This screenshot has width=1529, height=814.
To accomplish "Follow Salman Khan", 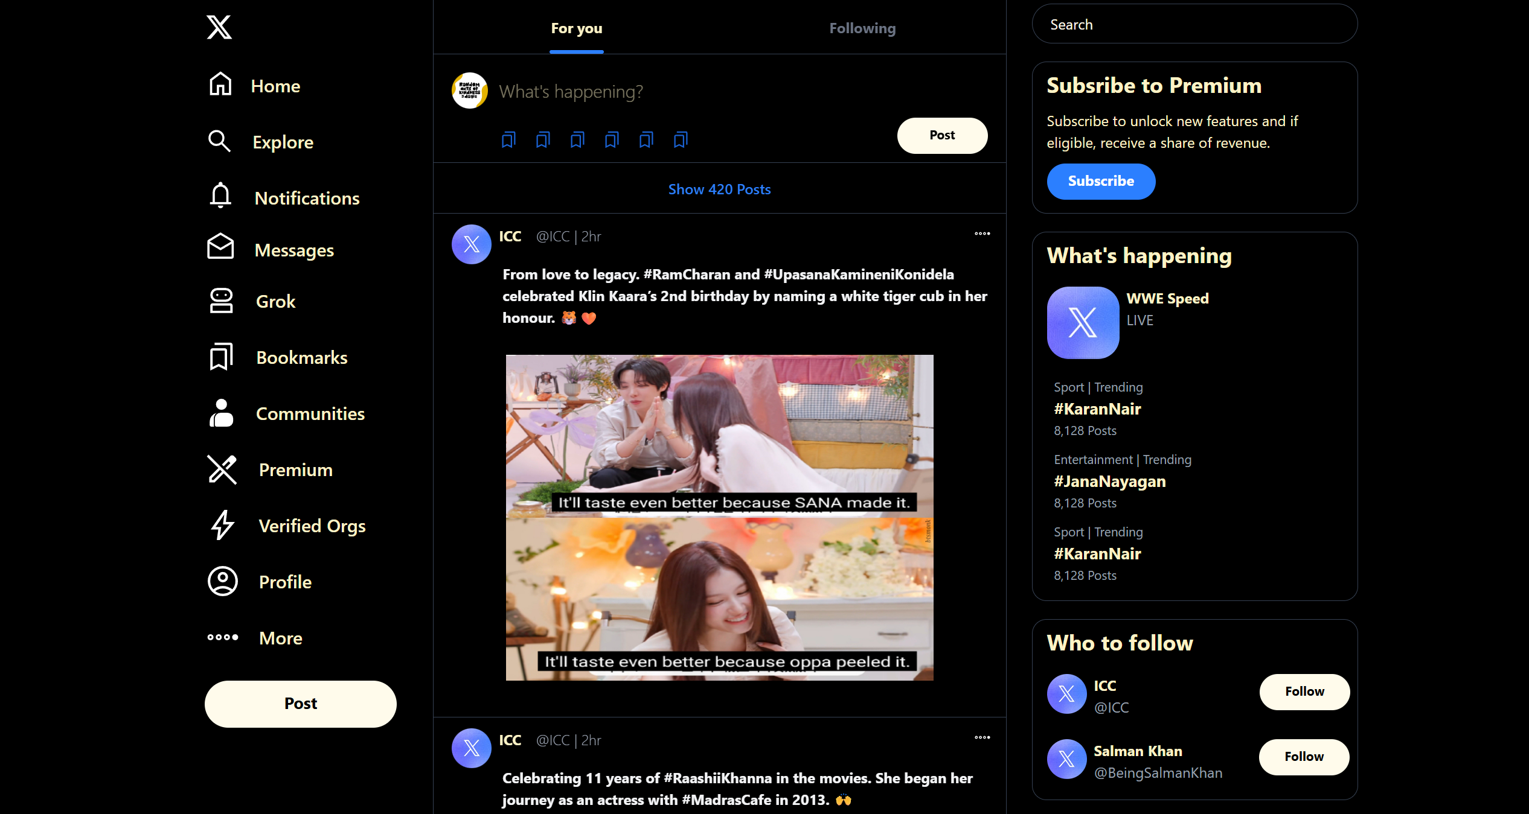I will 1304,757.
